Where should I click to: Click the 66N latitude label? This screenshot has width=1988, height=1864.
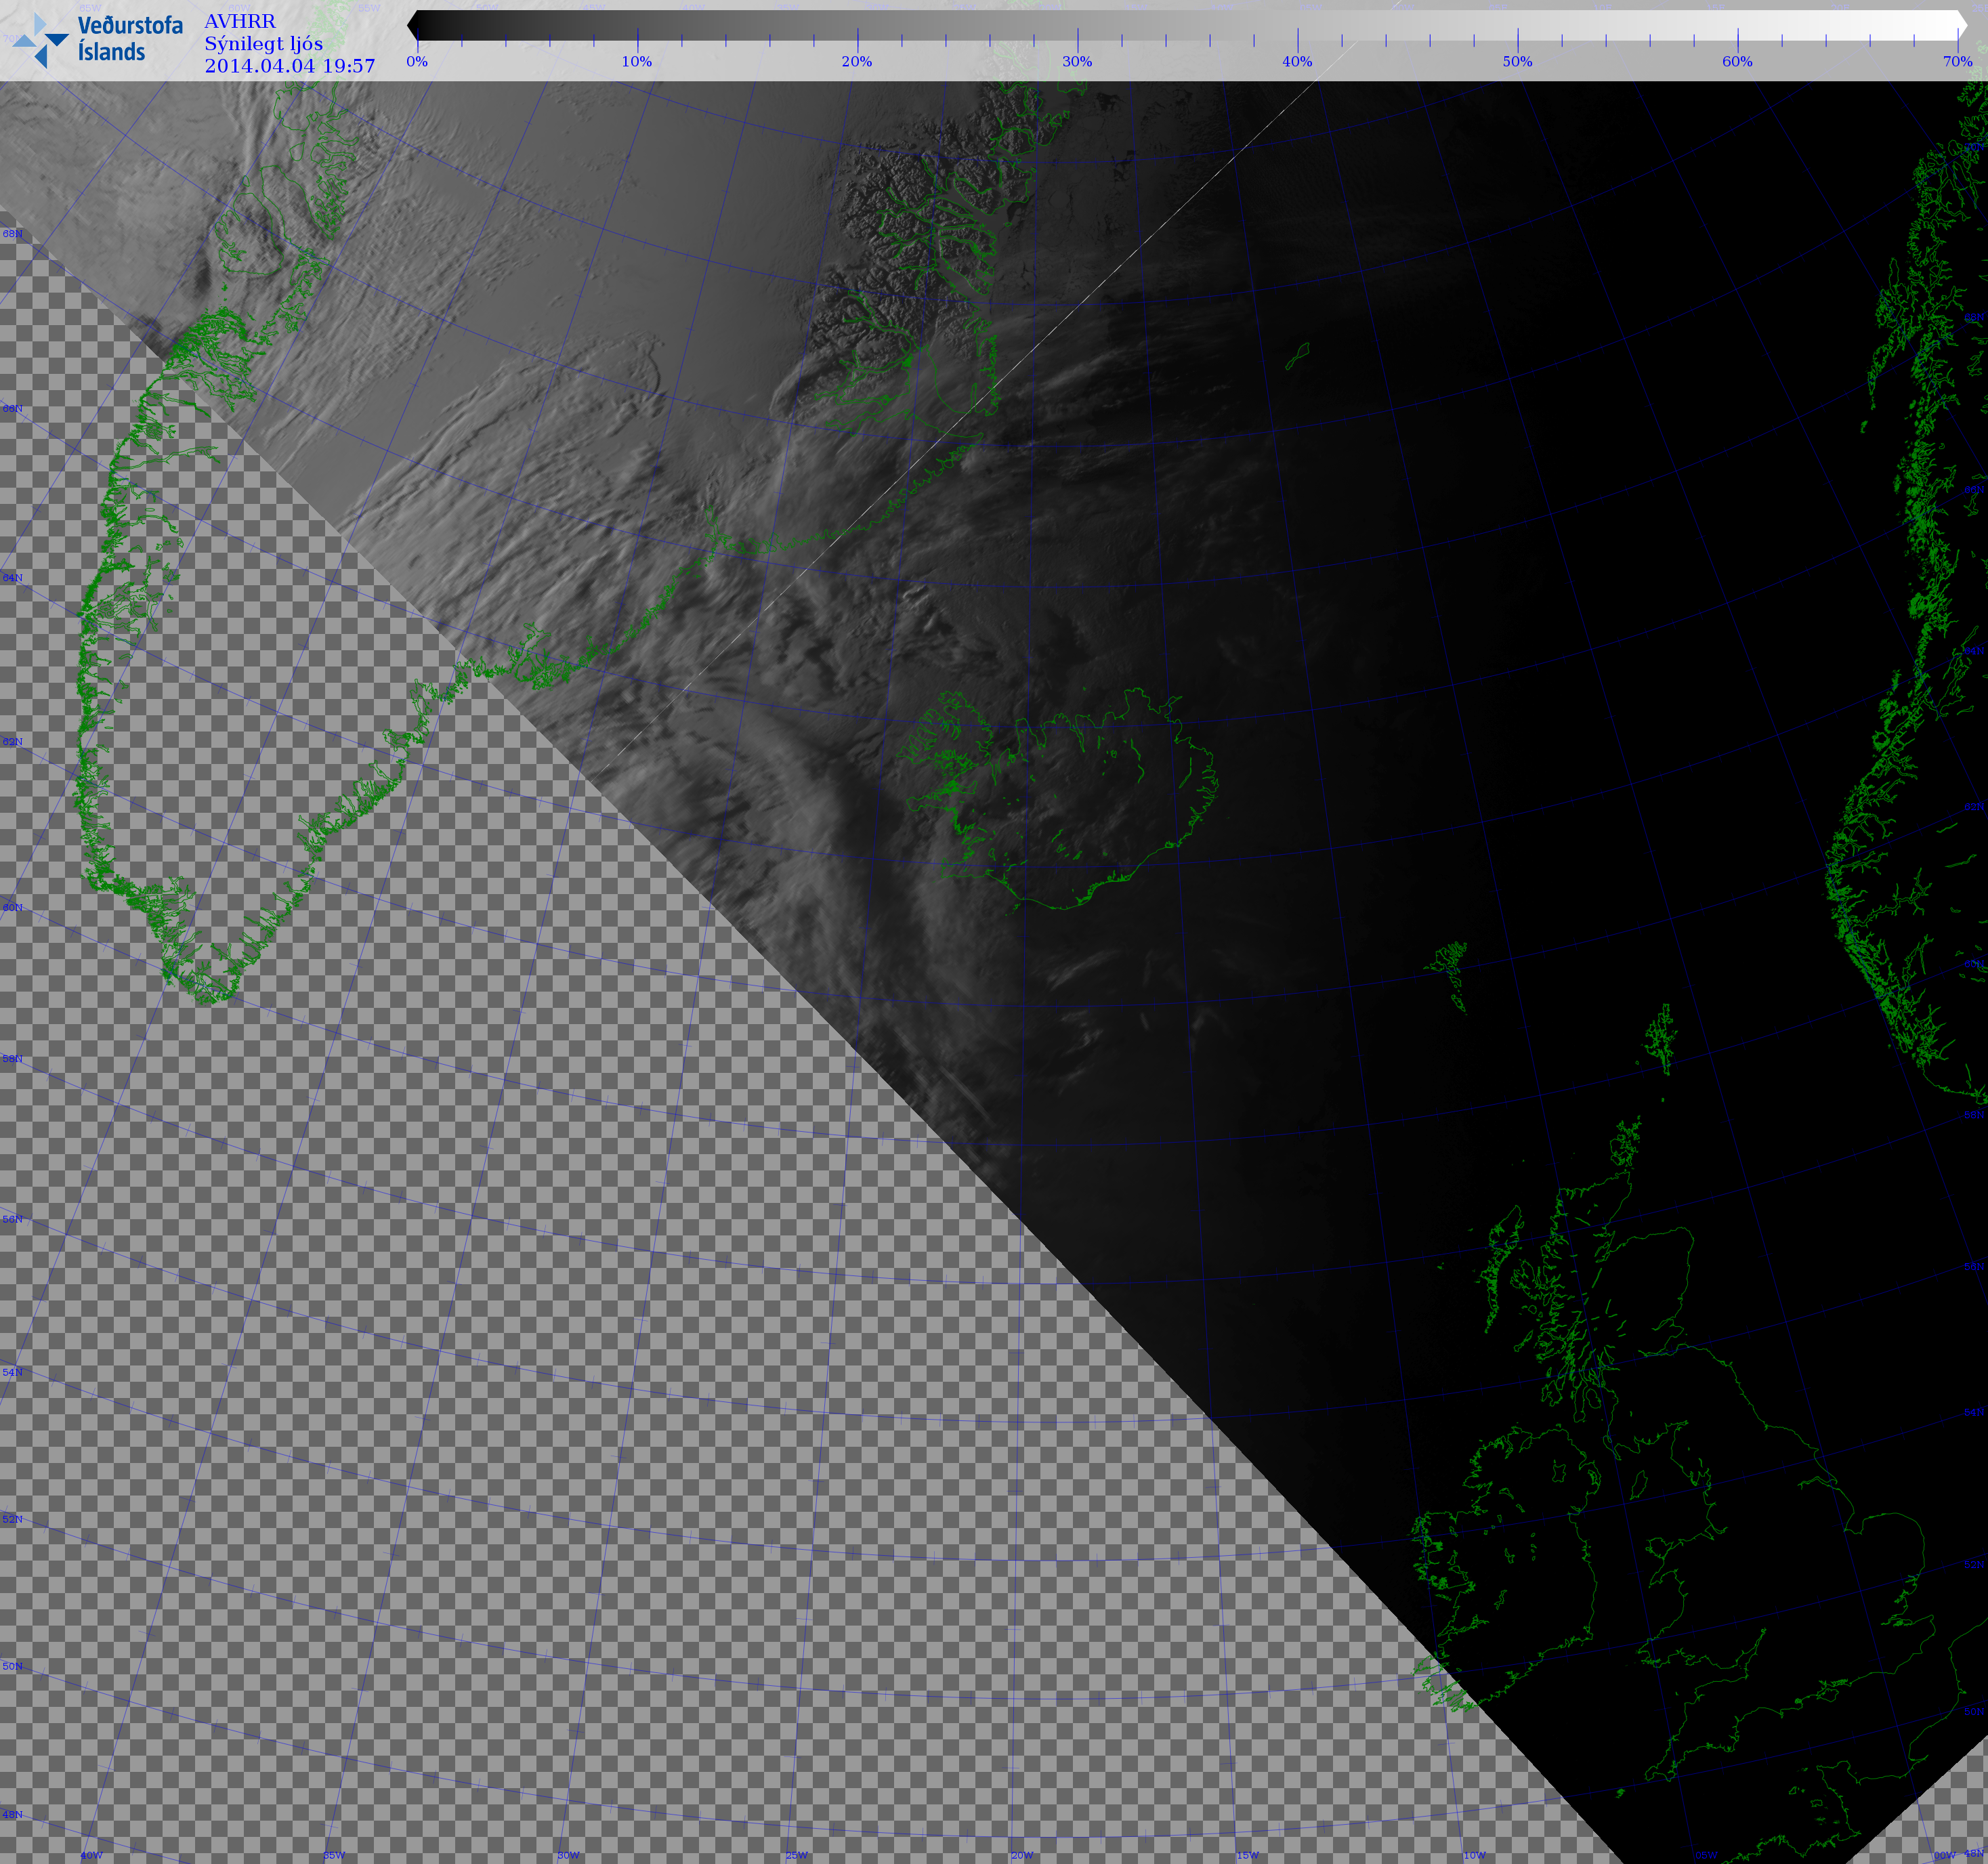click(x=12, y=408)
